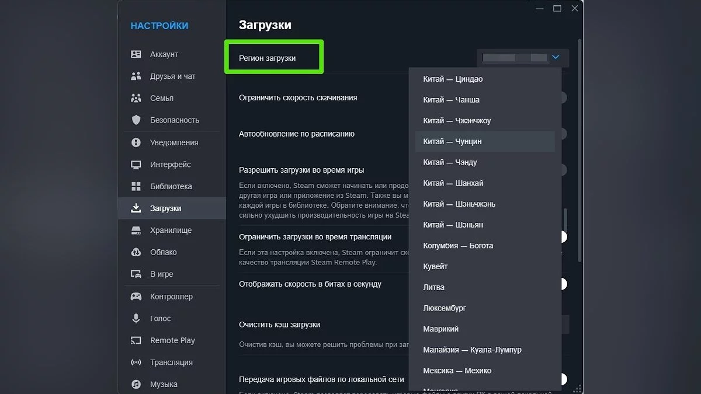The image size is (701, 394).
Task: Pick Литва from region list
Action: coord(485,287)
